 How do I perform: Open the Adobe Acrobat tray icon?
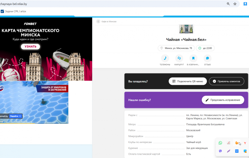229,143
